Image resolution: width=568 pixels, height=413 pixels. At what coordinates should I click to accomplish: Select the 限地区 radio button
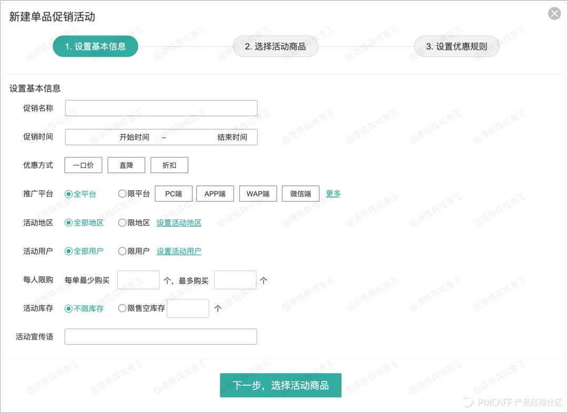click(122, 223)
